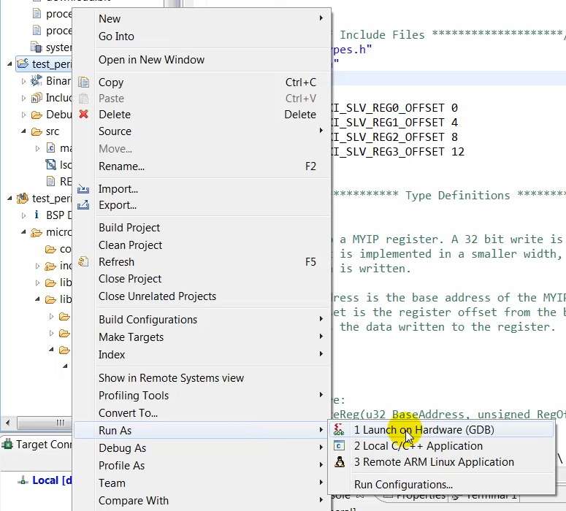Click the Import icon in menu
566x511 pixels.
coord(84,189)
